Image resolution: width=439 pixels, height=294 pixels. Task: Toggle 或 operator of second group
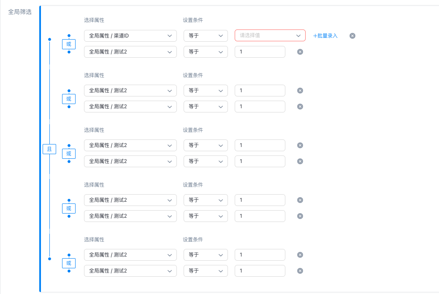click(68, 99)
